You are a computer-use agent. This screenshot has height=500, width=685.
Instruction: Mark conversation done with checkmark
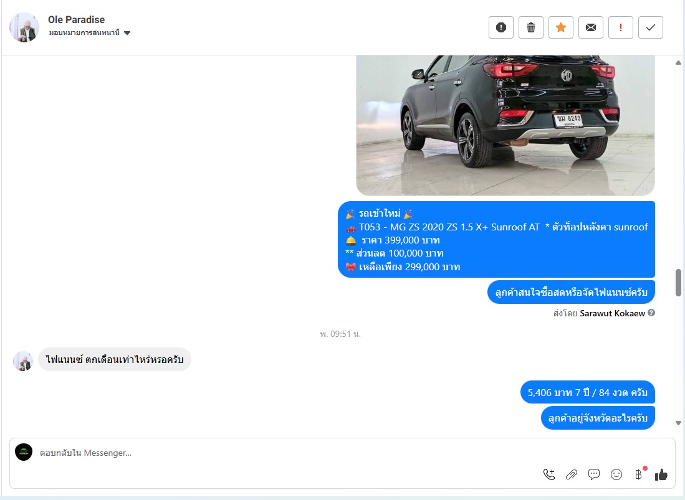click(651, 27)
